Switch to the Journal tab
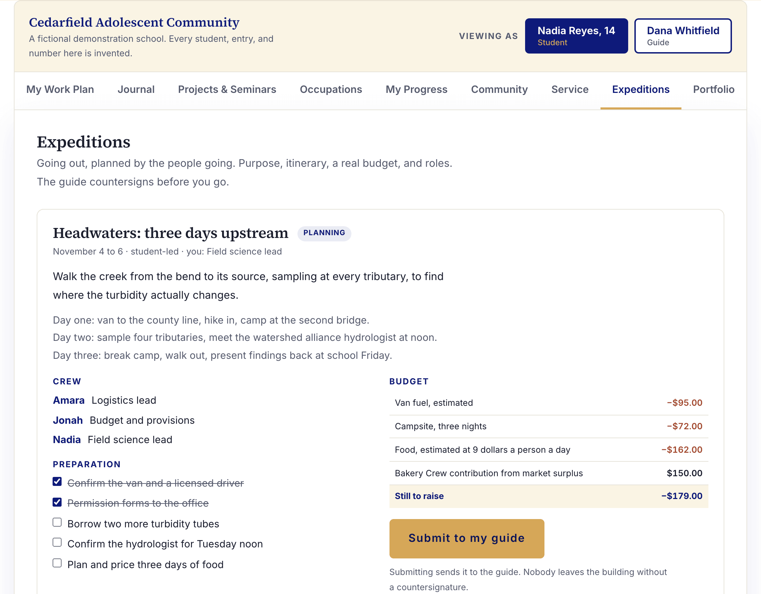The width and height of the screenshot is (761, 594). [136, 89]
